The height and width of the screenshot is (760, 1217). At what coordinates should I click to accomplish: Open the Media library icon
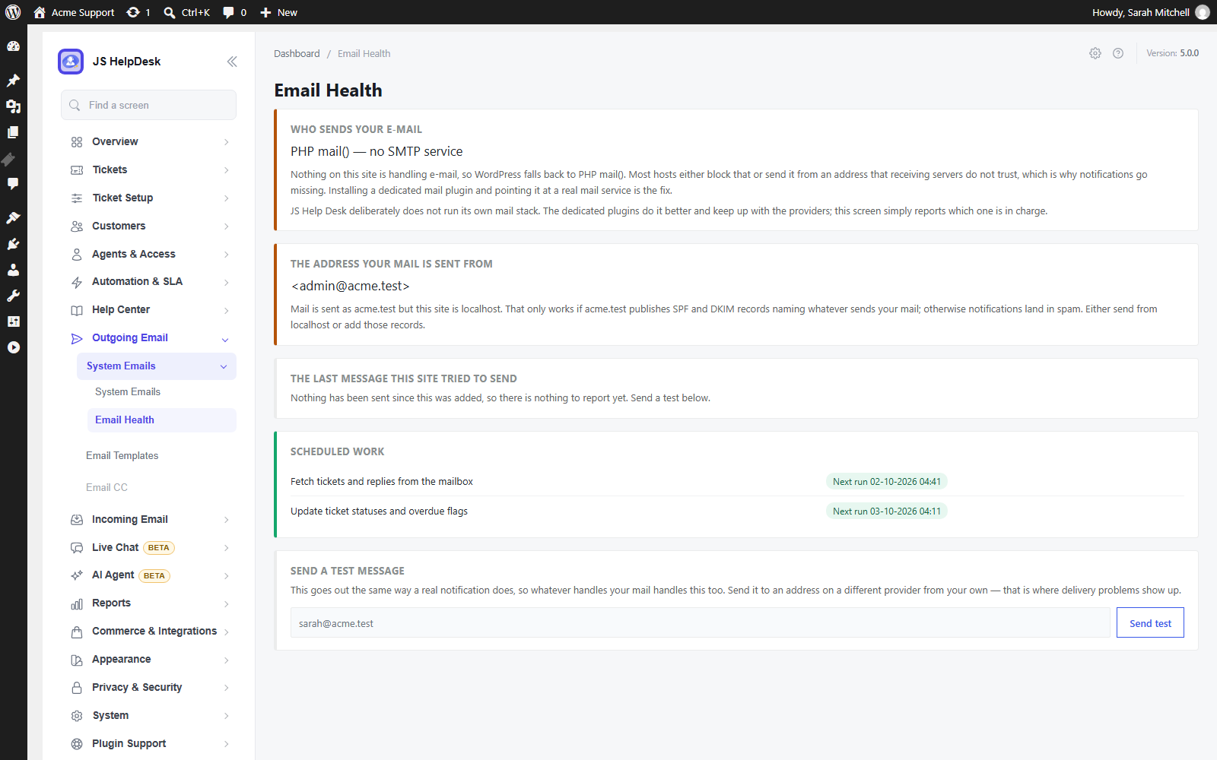click(13, 106)
